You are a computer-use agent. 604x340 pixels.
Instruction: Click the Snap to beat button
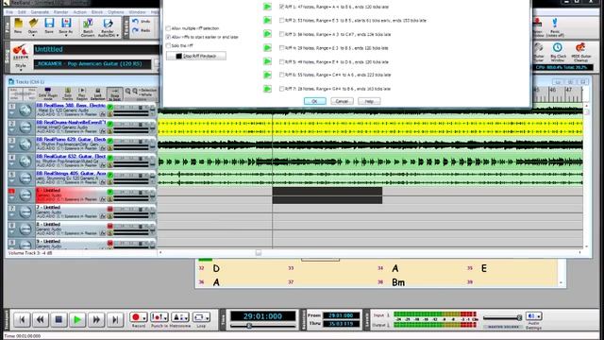point(115,94)
